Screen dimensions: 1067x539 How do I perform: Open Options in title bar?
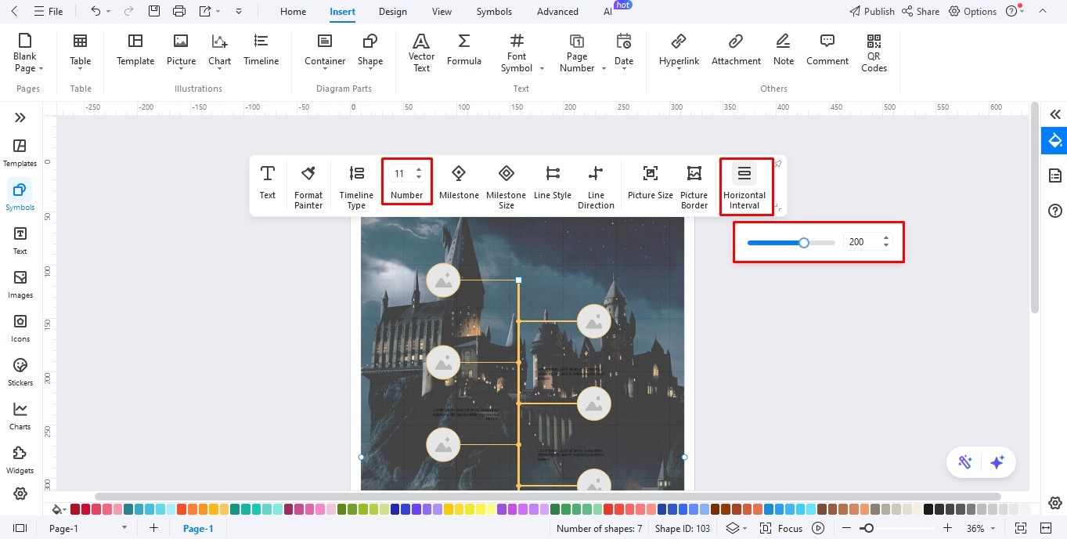tap(972, 12)
